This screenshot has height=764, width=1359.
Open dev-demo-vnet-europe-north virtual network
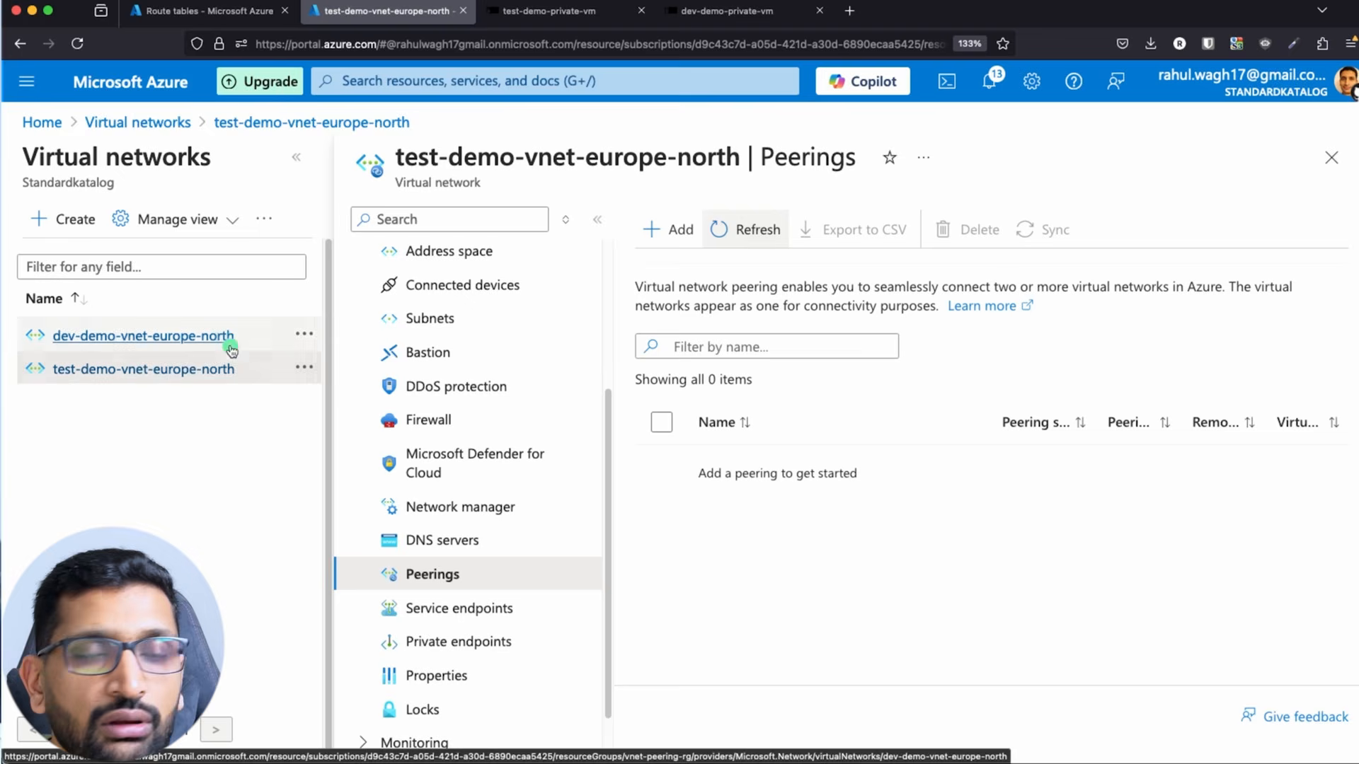143,335
